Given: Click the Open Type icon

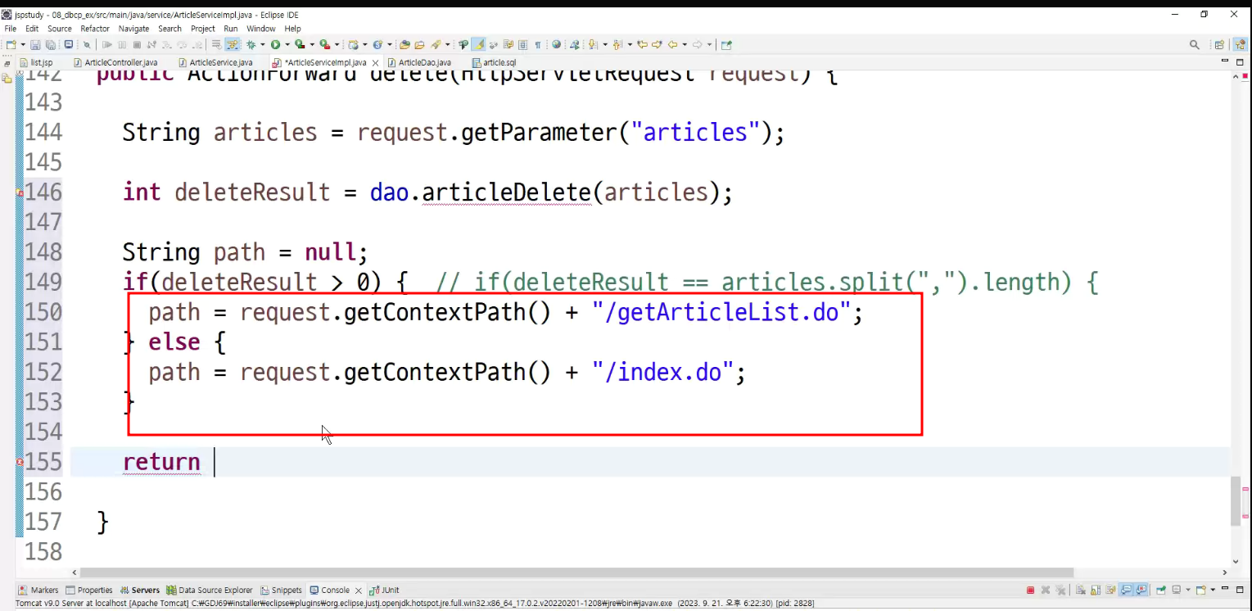Looking at the screenshot, I should coord(404,44).
